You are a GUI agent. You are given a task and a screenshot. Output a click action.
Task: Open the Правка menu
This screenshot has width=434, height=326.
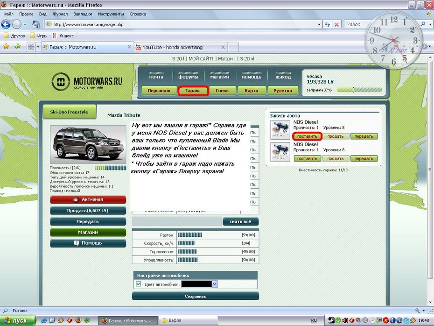[x=26, y=14]
